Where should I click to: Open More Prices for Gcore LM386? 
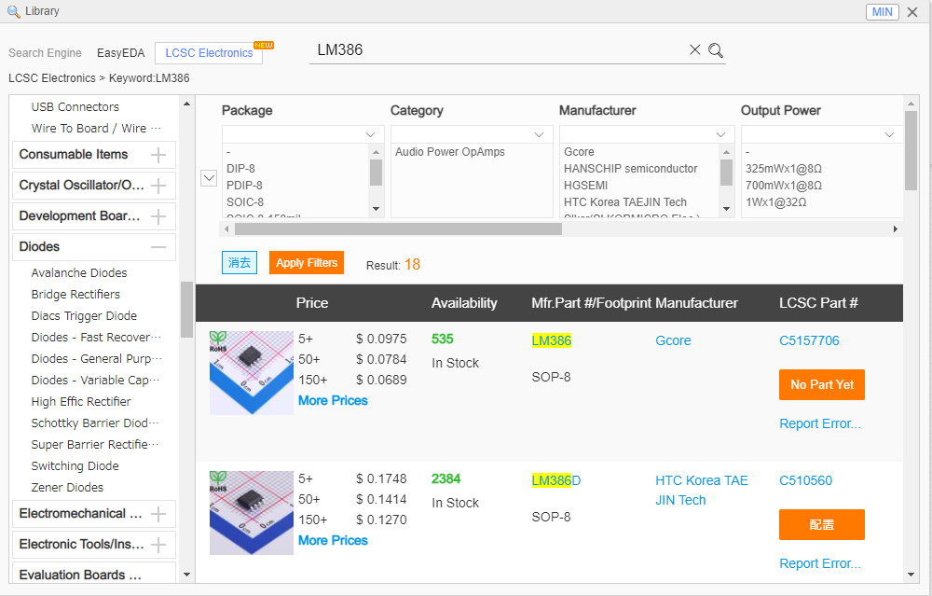333,401
